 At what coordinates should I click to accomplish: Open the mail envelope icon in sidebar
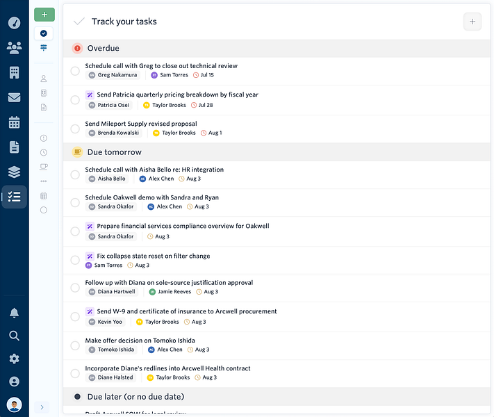coord(14,97)
